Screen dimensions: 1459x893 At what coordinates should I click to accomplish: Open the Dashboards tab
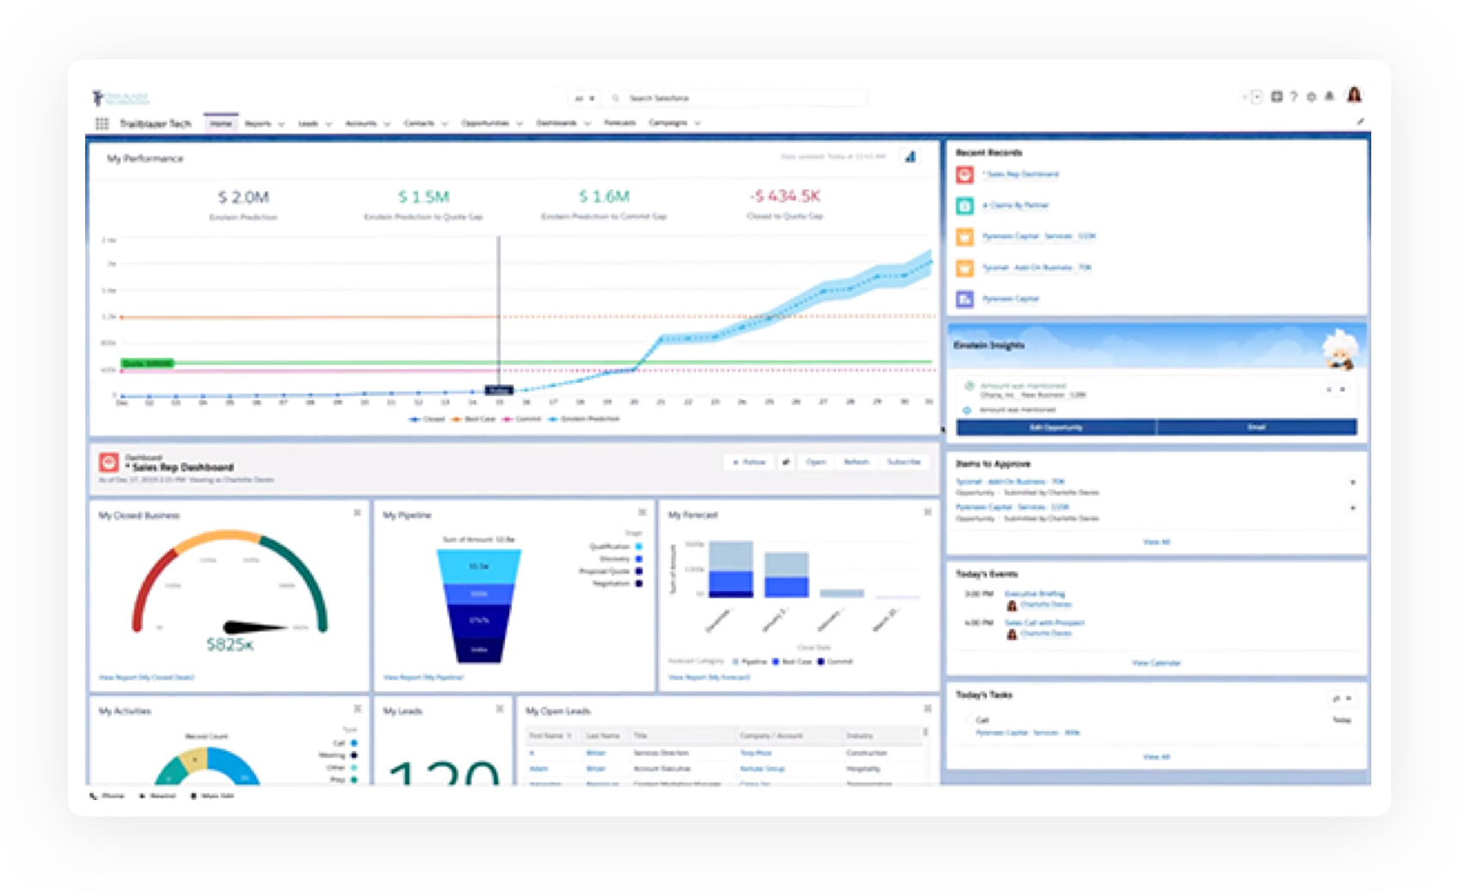556,123
